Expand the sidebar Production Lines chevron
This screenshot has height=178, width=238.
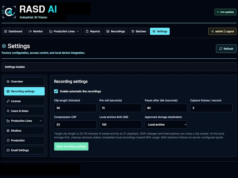(41, 121)
